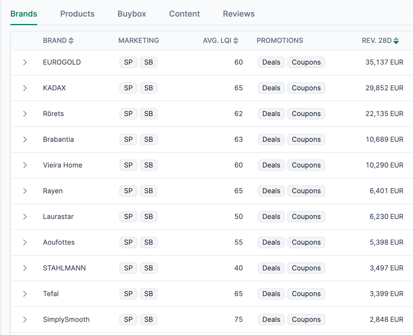Viewport: 413px width, 335px height.
Task: Sort by the AVG. LQI column icon
Action: [x=235, y=40]
